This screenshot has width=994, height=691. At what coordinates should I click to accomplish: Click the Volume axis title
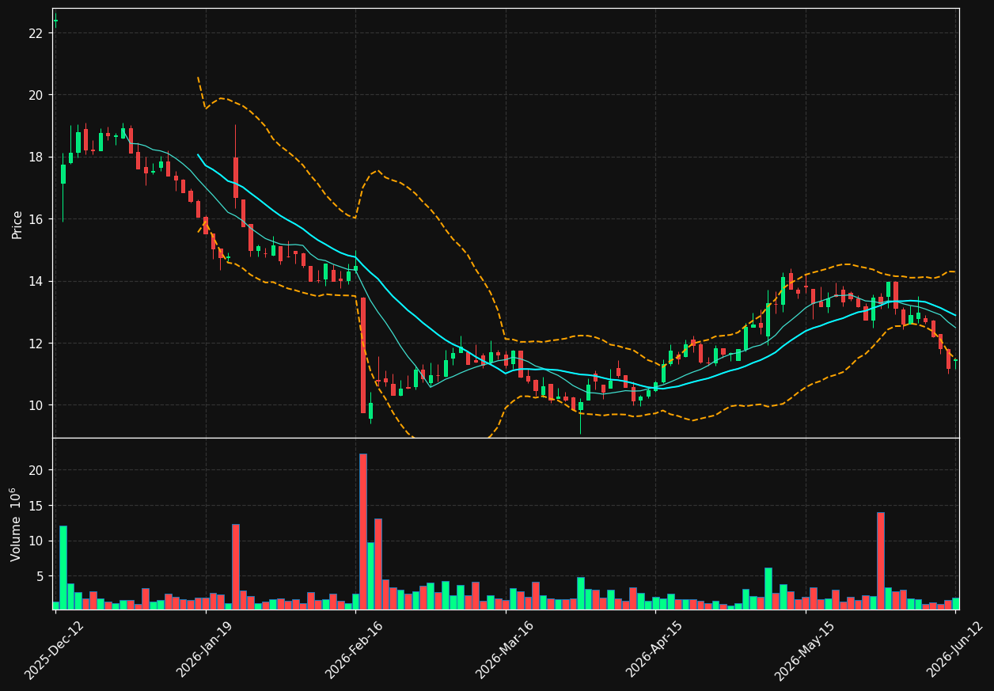(16, 524)
